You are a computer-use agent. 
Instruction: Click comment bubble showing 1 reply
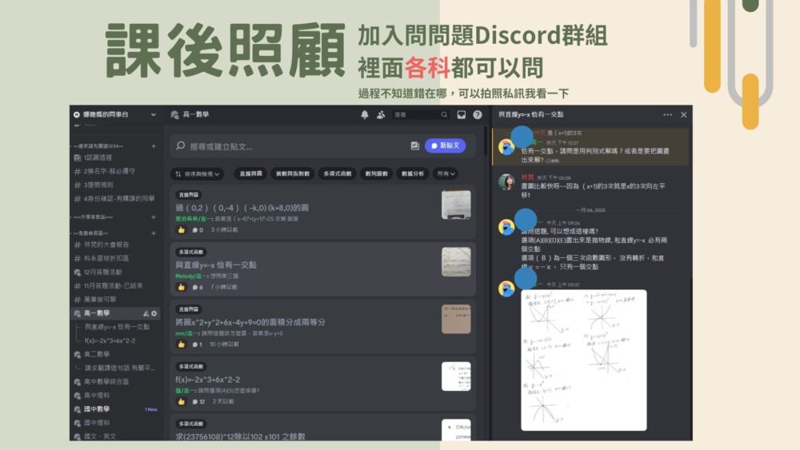(x=198, y=344)
